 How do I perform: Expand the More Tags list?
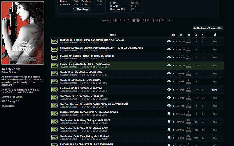(82, 9)
